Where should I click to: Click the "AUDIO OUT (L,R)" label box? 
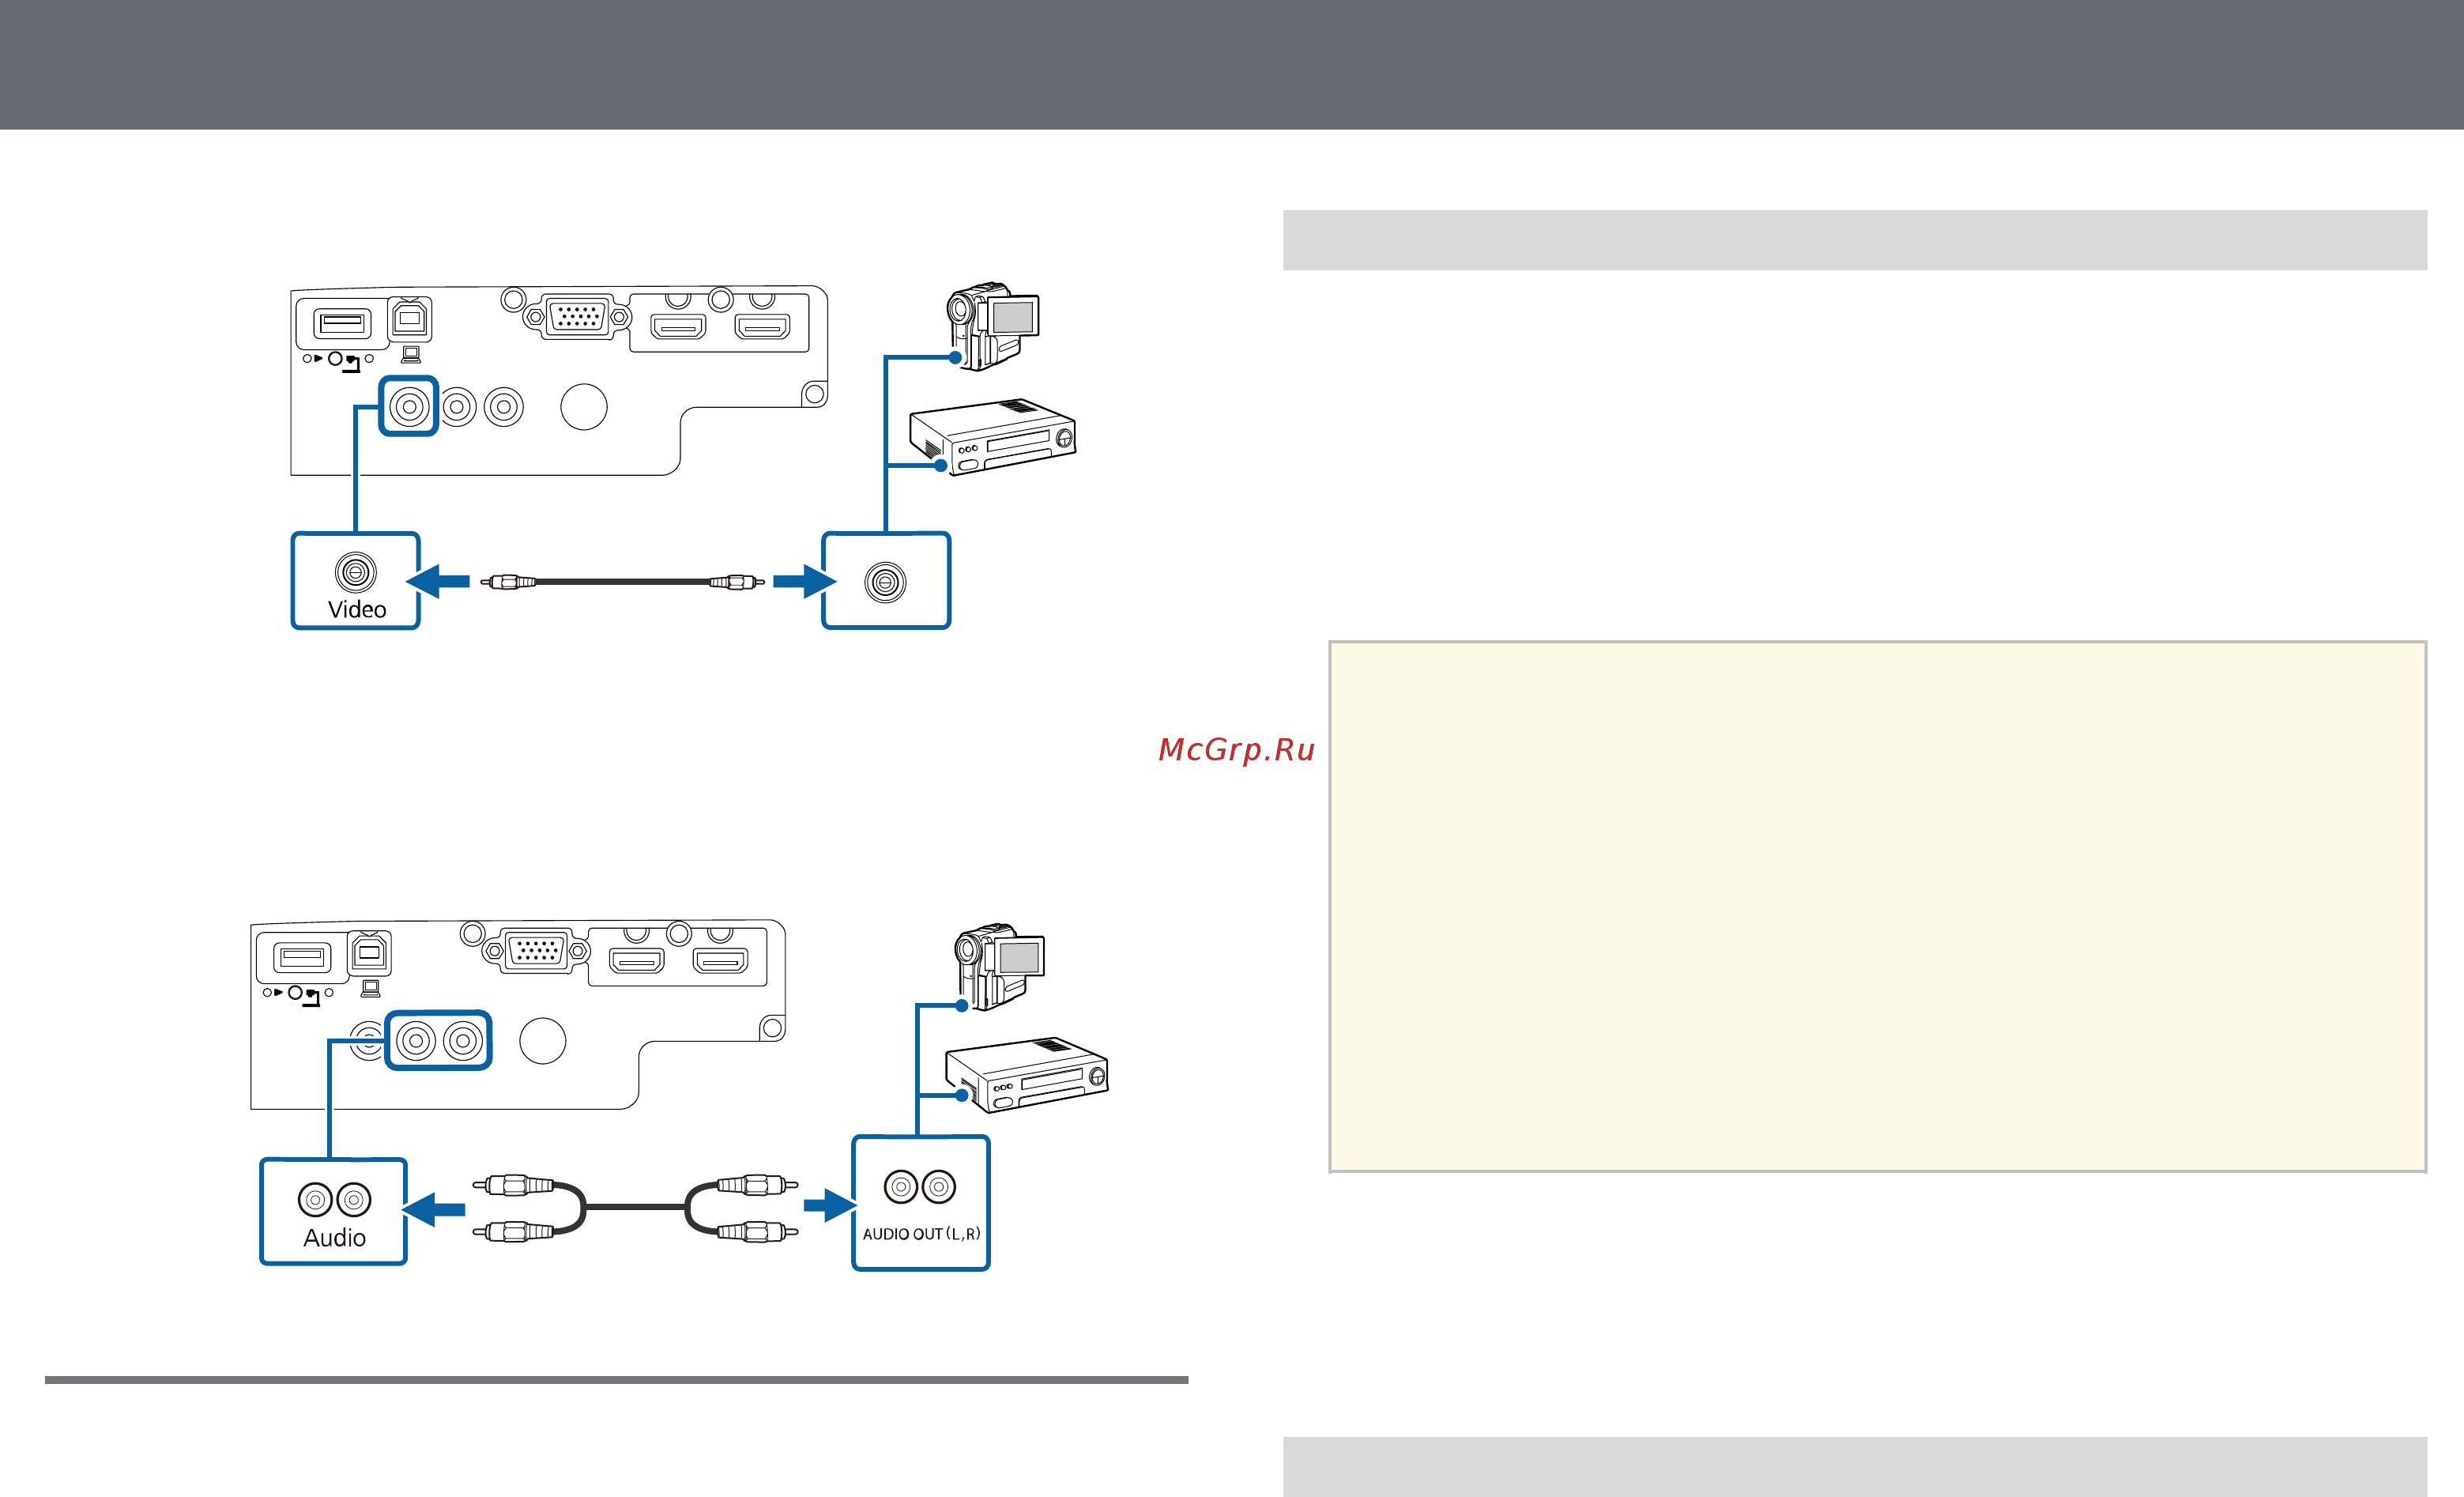click(x=921, y=1203)
